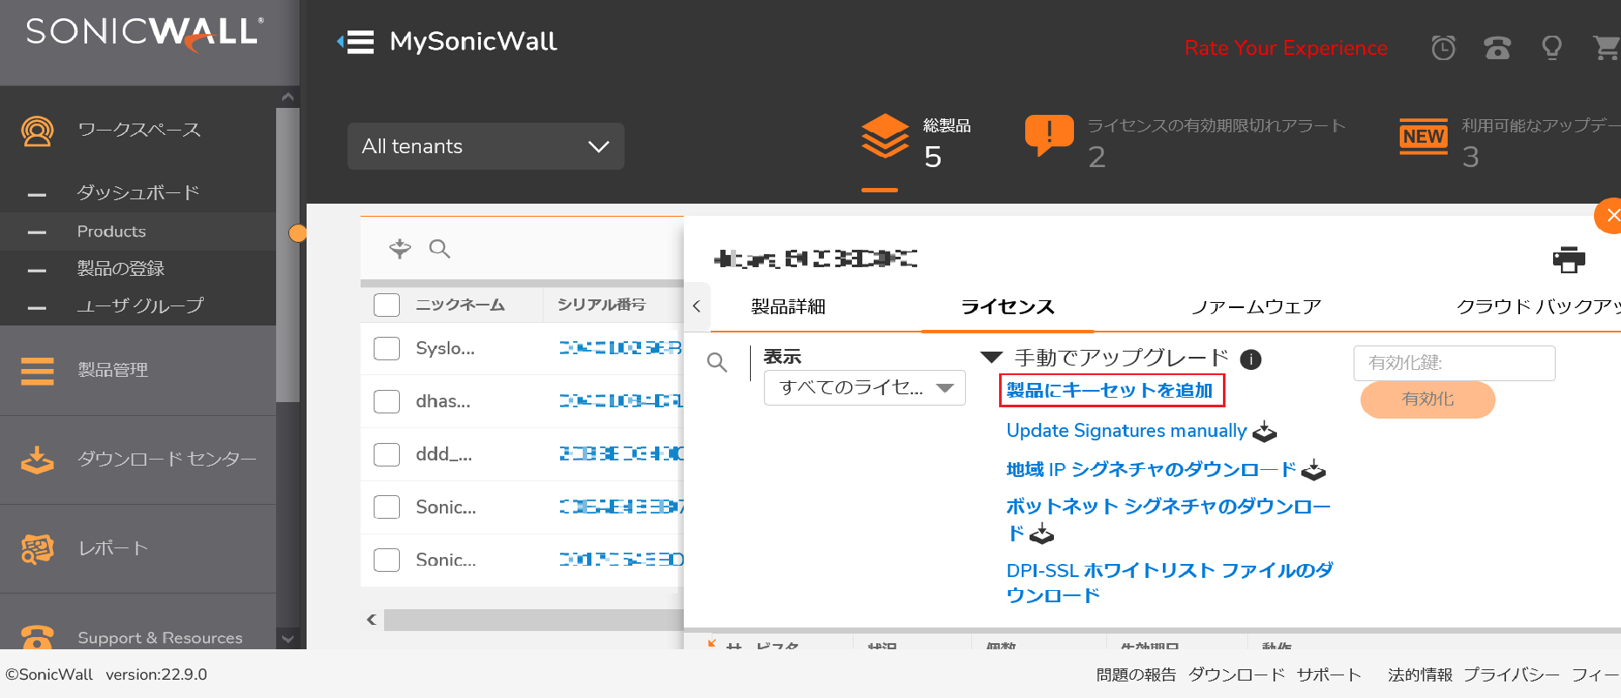
Task: Check the first Sonic... row checkbox
Action: tap(387, 507)
